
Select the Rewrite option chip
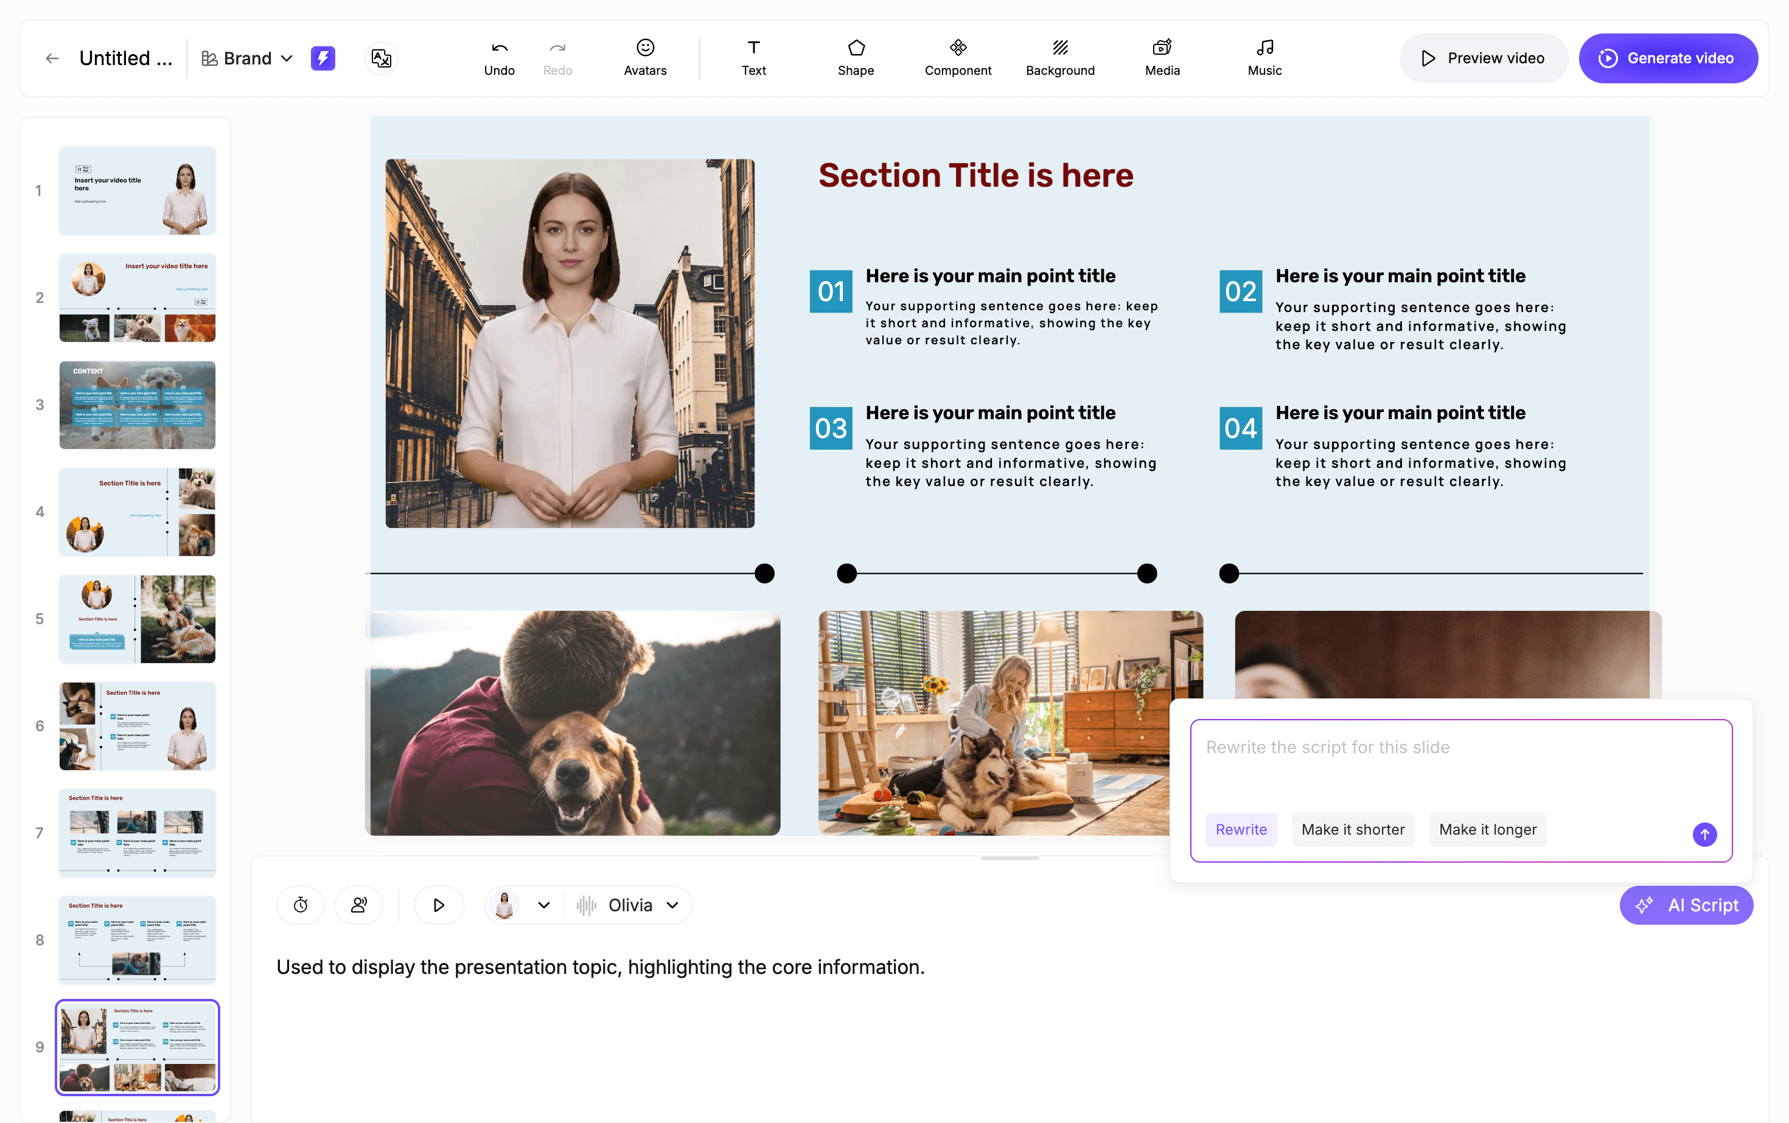[1241, 829]
